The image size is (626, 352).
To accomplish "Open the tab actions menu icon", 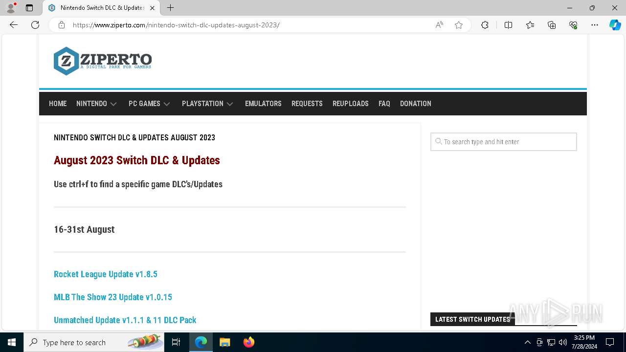I will coord(29,8).
